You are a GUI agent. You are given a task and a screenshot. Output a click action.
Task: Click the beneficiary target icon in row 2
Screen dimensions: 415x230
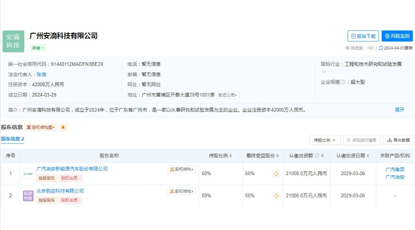point(277,196)
